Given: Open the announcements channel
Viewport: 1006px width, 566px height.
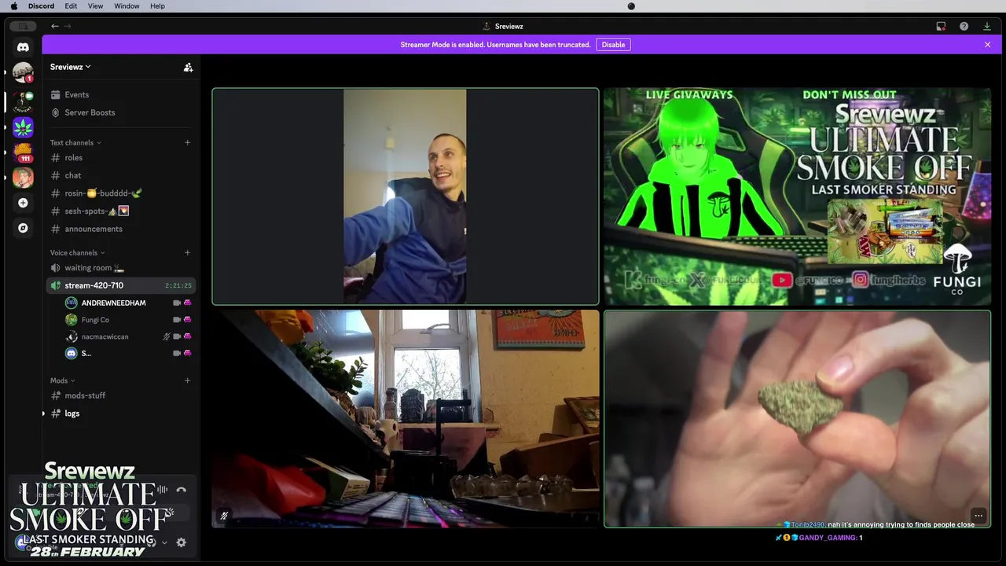Looking at the screenshot, I should pos(121,229).
